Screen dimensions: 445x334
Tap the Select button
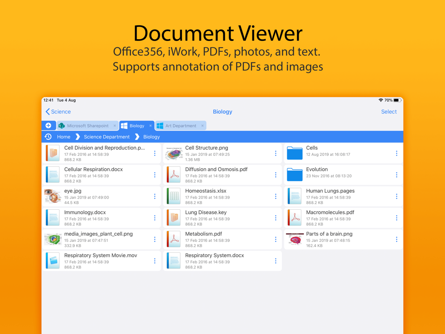[389, 112]
